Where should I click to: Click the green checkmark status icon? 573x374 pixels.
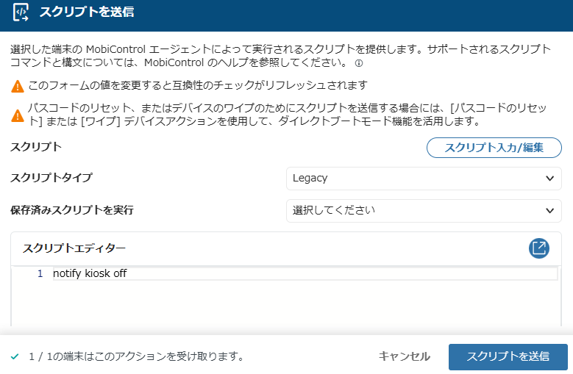[15, 356]
